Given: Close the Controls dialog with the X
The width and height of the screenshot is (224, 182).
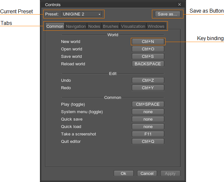Looking at the screenshot, I should [179, 5].
